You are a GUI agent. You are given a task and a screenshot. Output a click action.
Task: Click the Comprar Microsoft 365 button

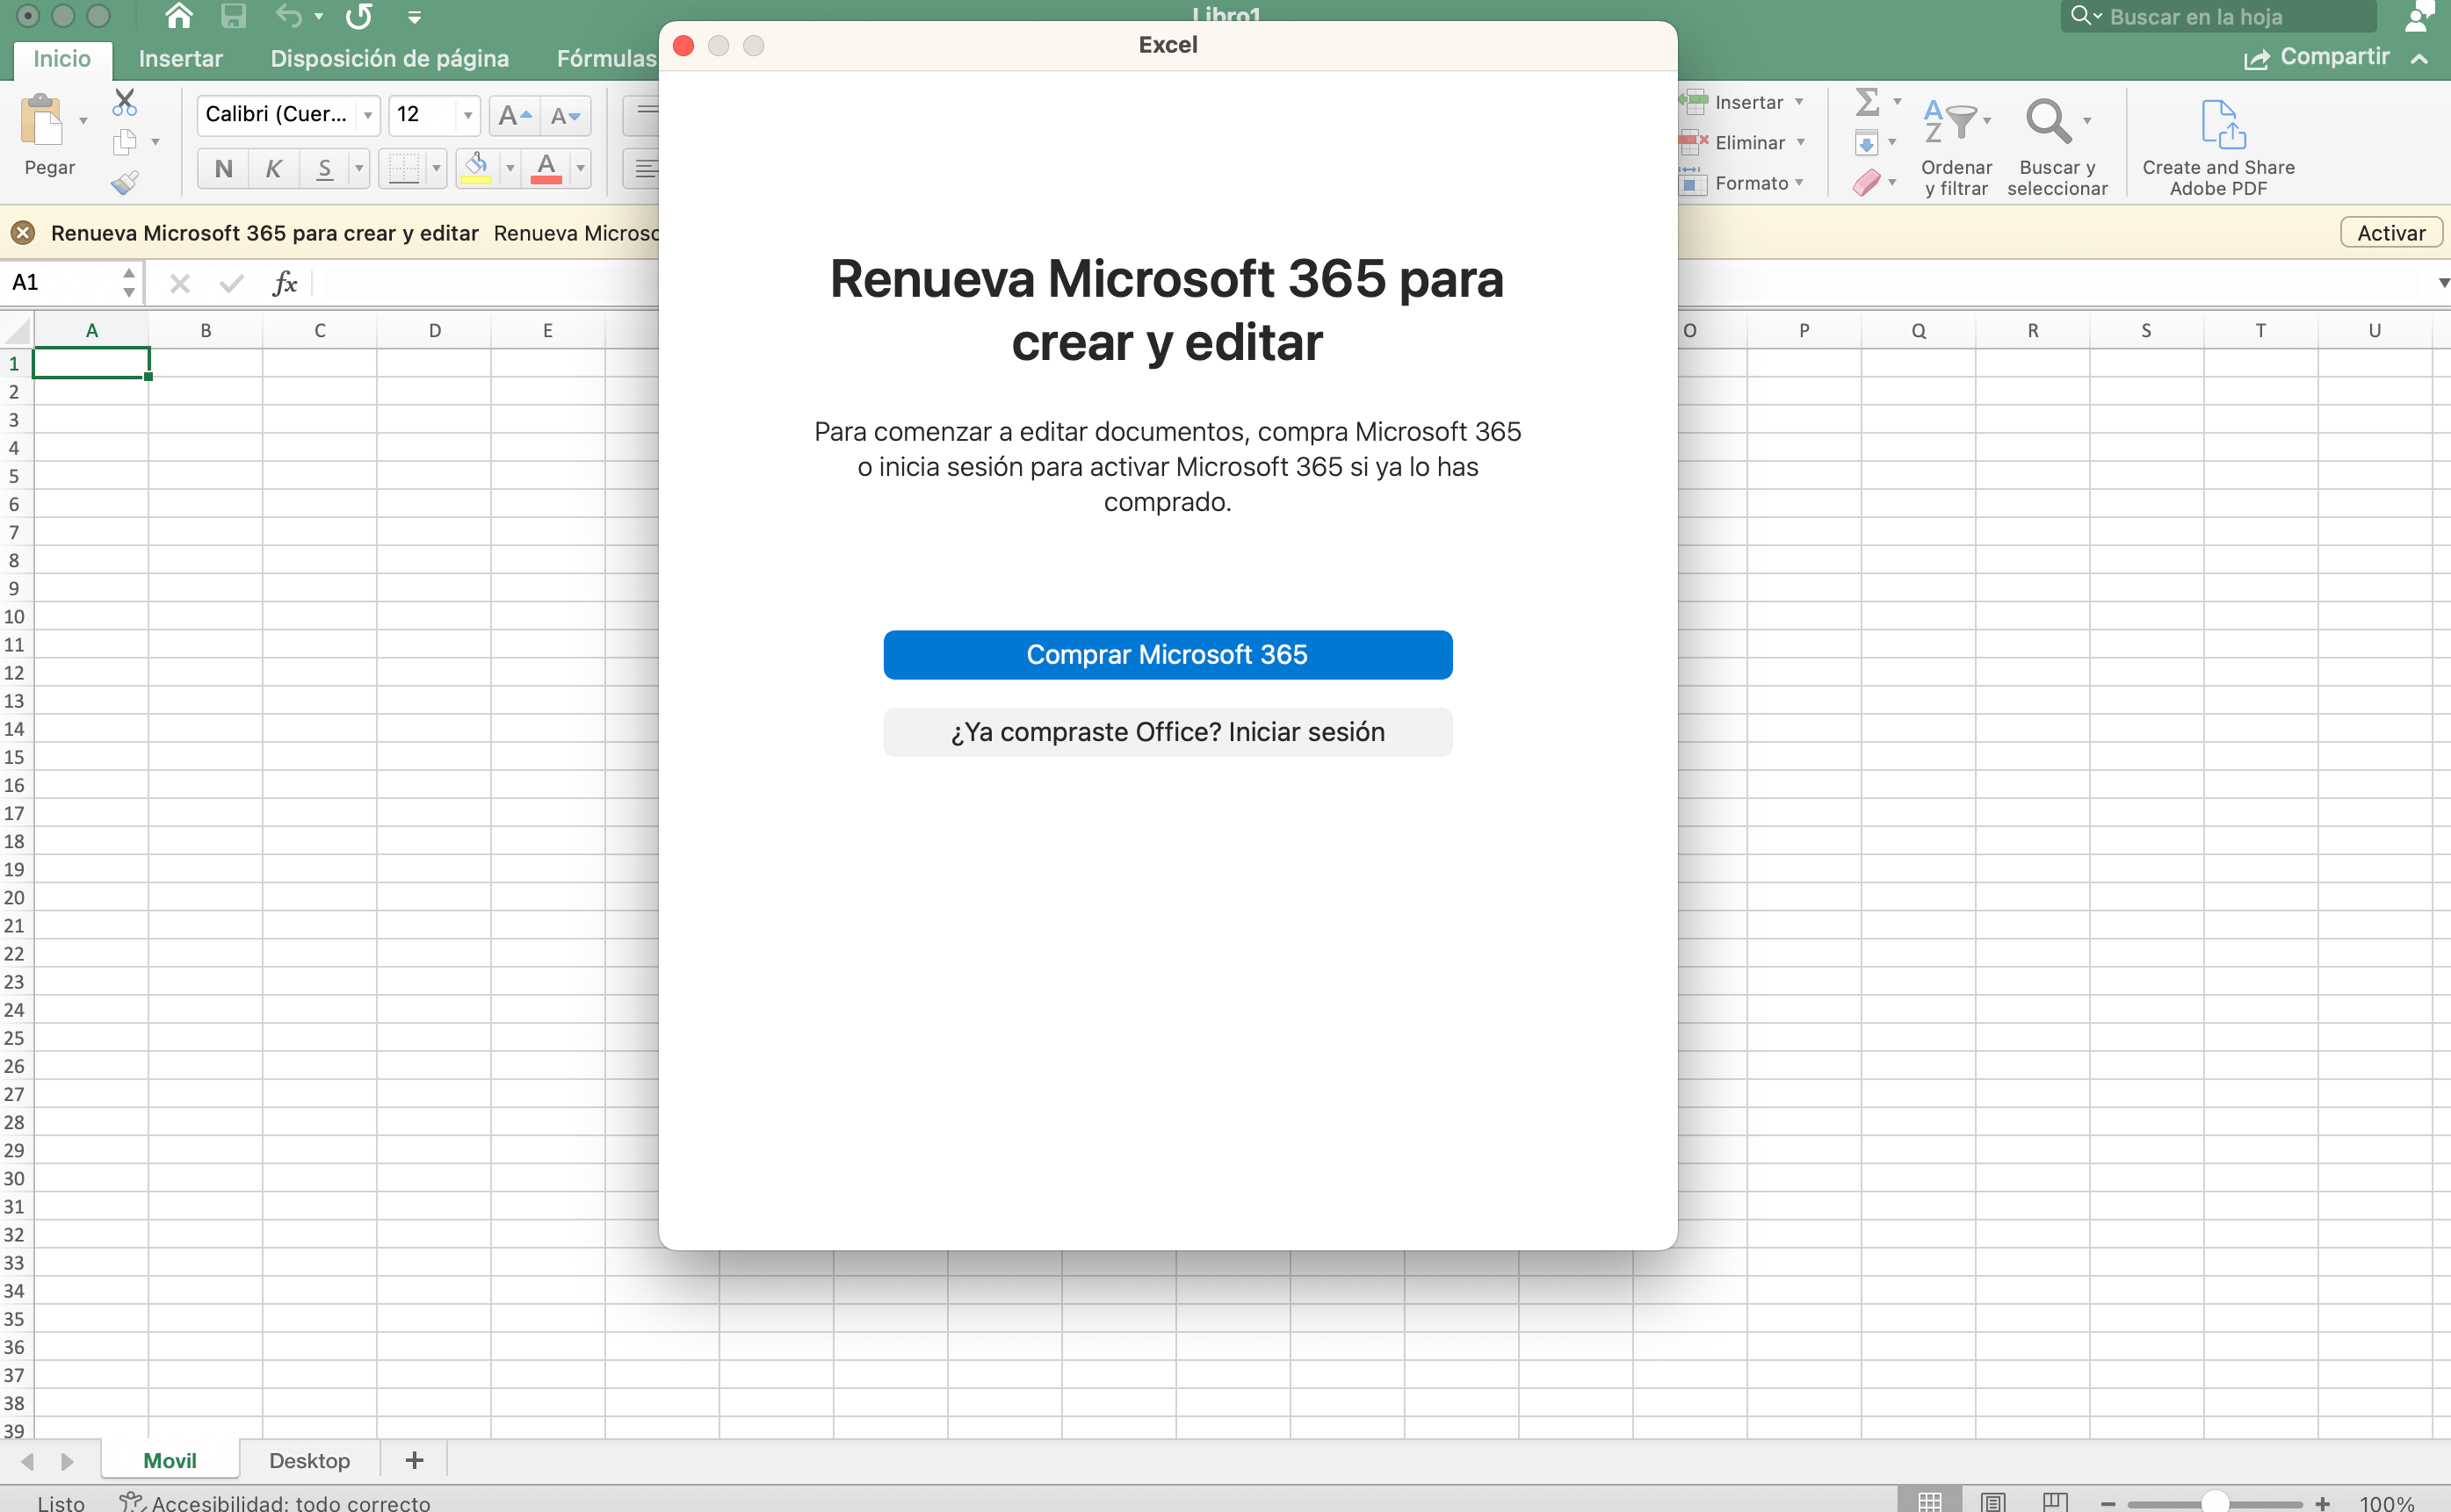(1167, 654)
